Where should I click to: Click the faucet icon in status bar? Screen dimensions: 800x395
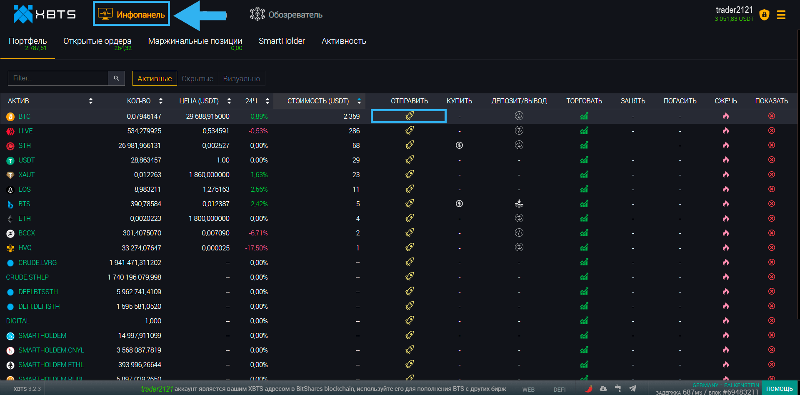tap(618, 388)
